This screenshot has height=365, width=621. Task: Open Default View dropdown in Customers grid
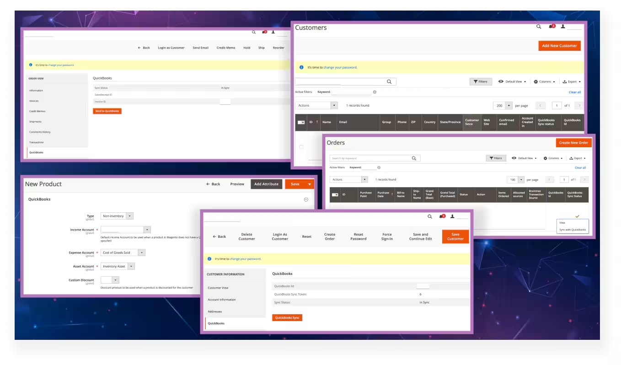tap(512, 81)
